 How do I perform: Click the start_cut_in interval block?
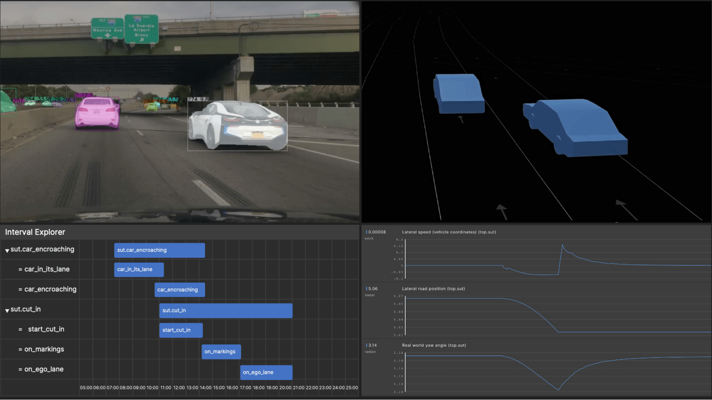[181, 330]
